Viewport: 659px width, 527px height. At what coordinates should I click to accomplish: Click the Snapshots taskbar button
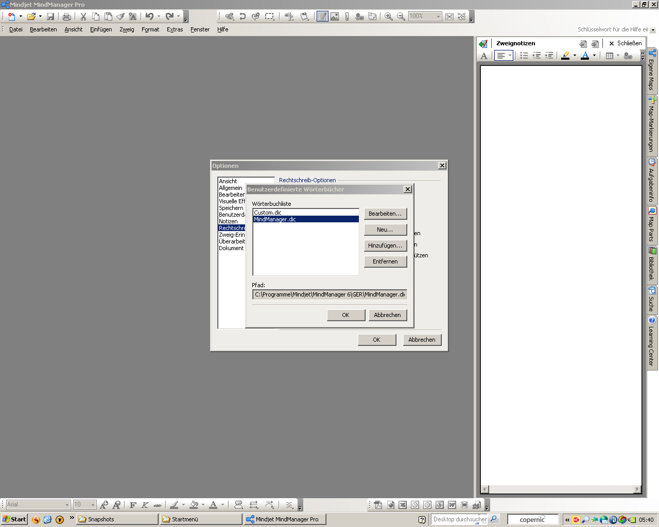117,519
